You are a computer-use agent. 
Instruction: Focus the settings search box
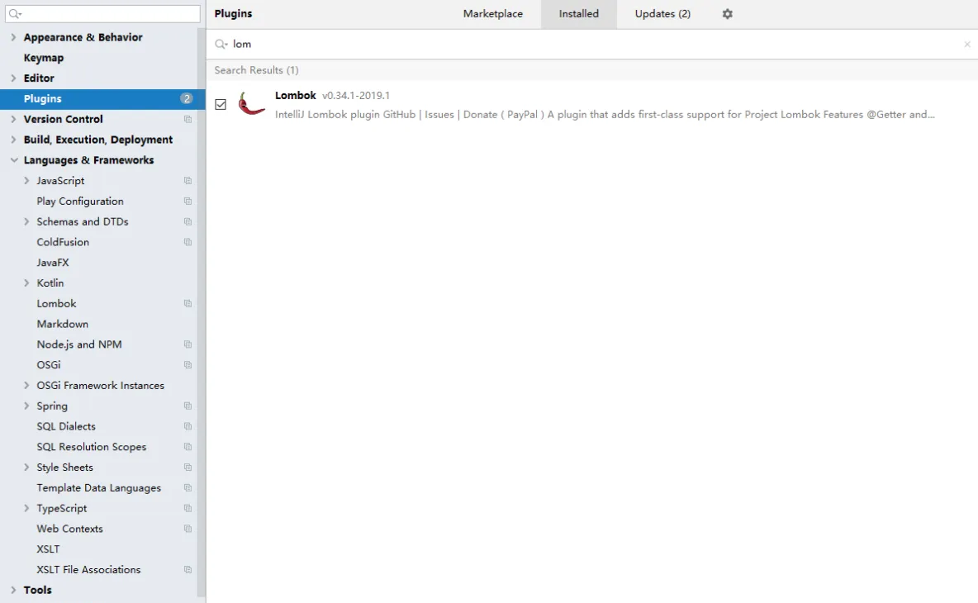click(x=103, y=14)
